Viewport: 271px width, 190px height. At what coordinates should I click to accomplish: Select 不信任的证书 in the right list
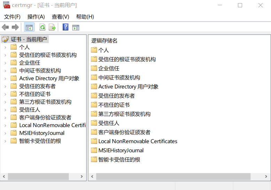[x=114, y=105]
